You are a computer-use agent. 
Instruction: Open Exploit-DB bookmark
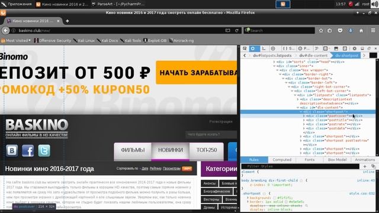click(x=155, y=41)
